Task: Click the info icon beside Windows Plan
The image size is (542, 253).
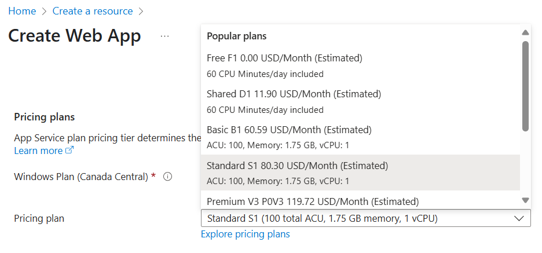Action: tap(168, 177)
